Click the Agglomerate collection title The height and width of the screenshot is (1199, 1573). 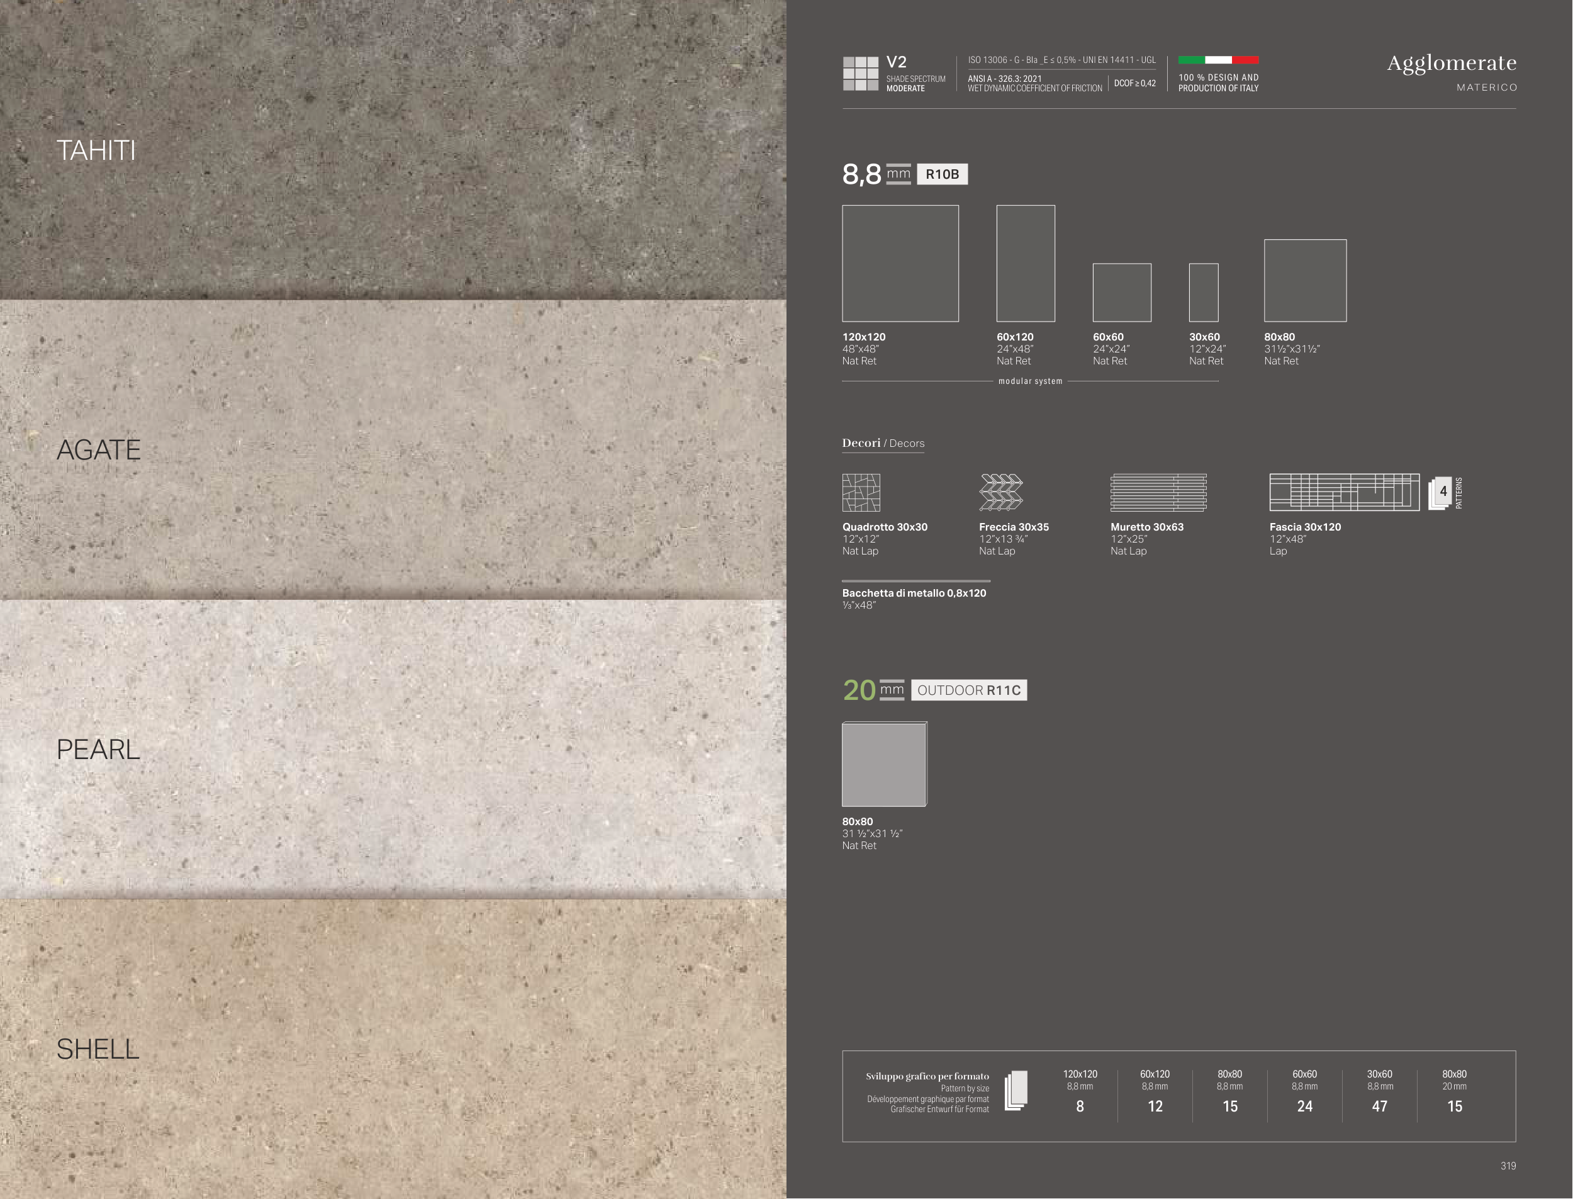pos(1451,63)
